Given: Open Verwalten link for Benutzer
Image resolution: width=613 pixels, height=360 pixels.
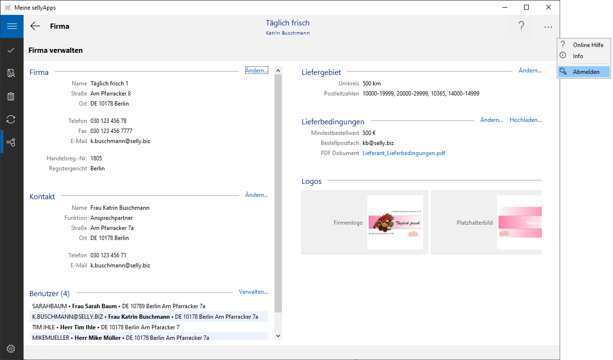Looking at the screenshot, I should point(253,292).
